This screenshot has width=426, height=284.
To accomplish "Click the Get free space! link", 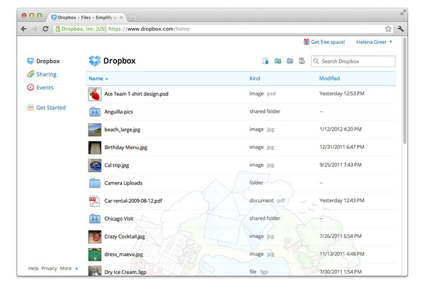I will (328, 42).
